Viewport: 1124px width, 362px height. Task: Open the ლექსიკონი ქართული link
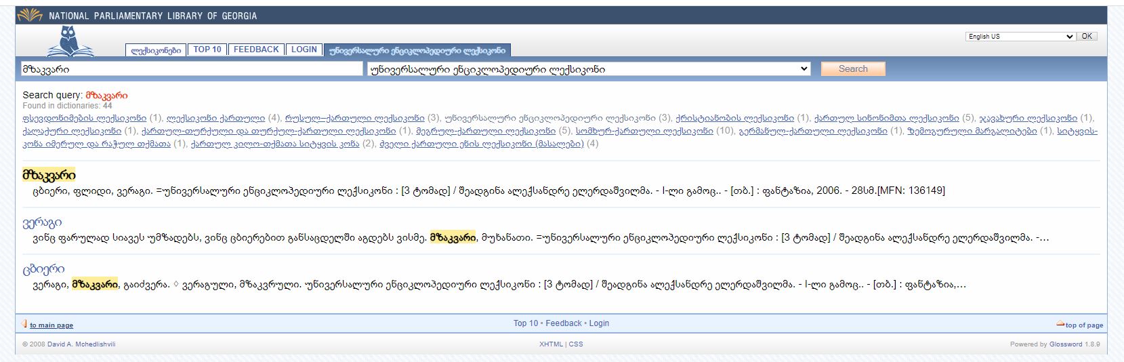216,118
